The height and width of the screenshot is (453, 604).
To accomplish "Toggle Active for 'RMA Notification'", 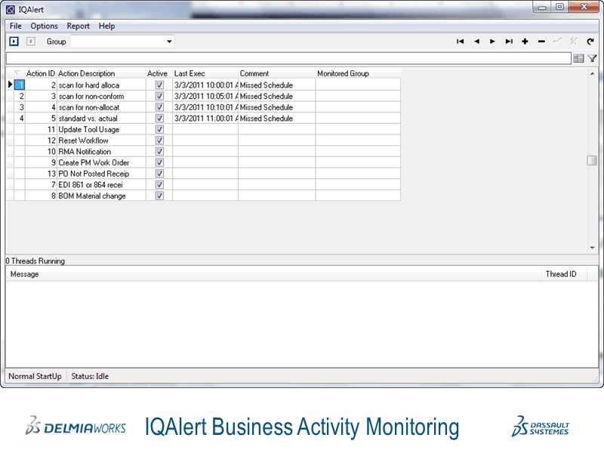I will pyautogui.click(x=160, y=151).
